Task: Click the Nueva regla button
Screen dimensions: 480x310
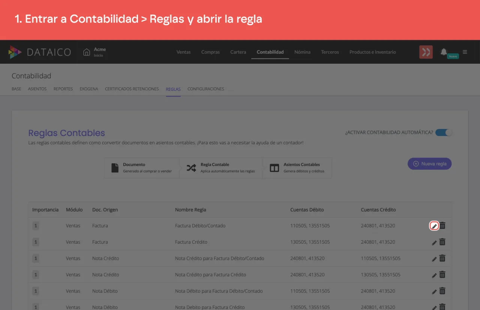Action: pos(430,164)
